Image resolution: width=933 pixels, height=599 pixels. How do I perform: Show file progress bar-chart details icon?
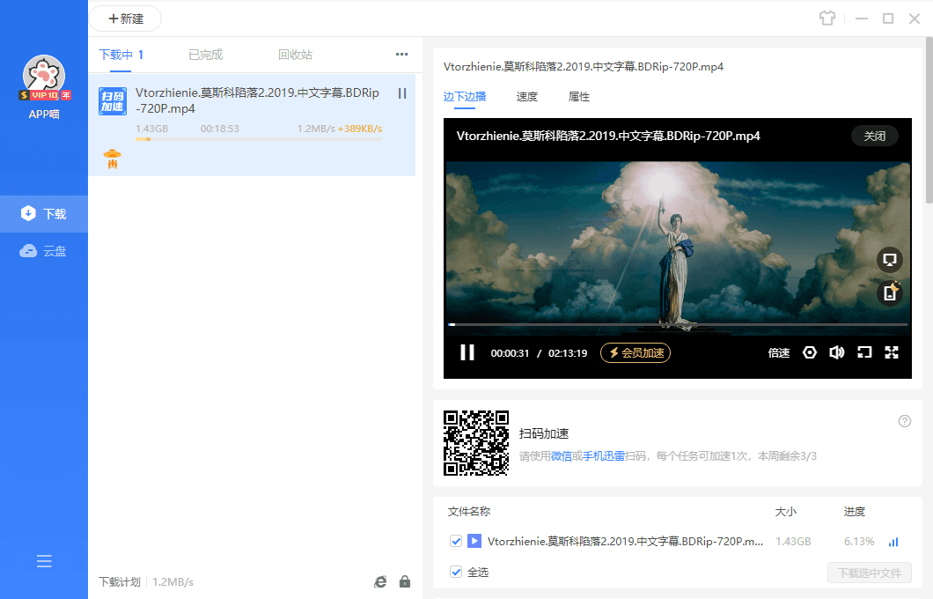(x=893, y=542)
